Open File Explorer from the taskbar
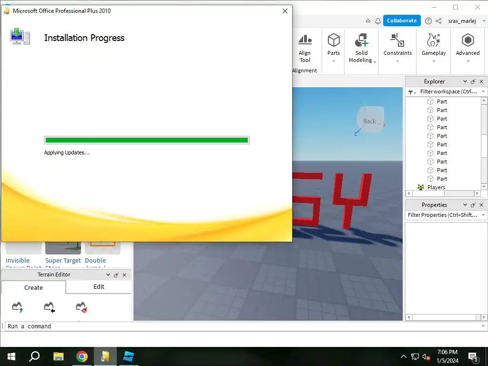488x366 pixels. 58,356
